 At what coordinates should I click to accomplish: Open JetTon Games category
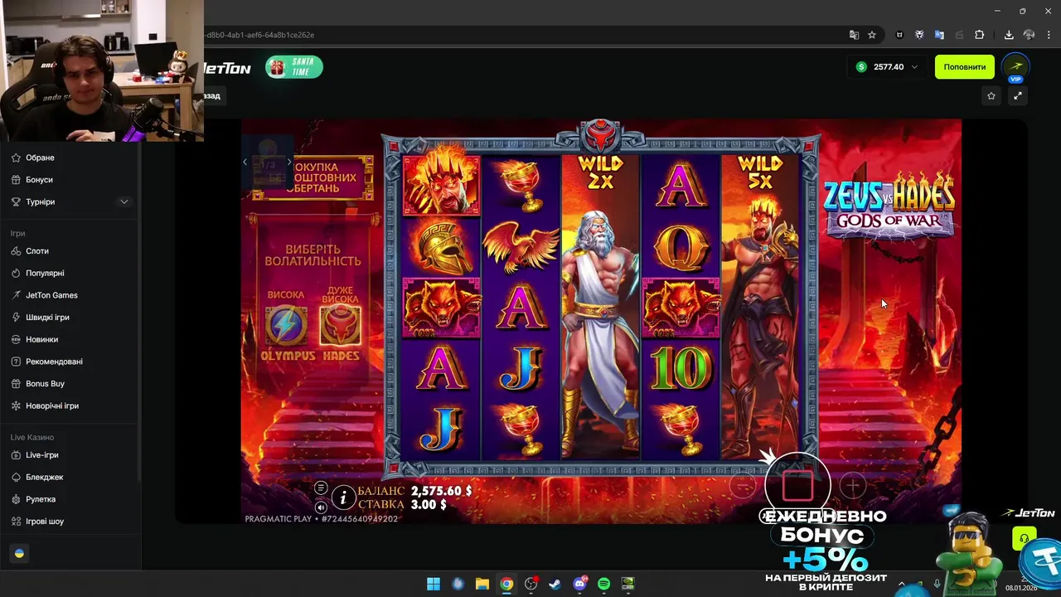coord(51,295)
